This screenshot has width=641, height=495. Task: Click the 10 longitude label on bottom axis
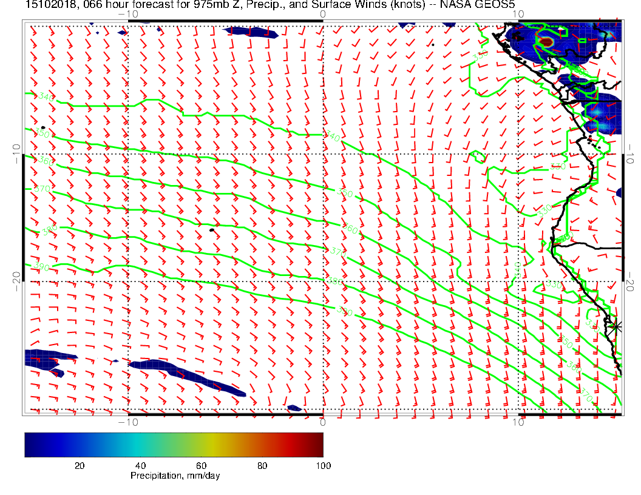pyautogui.click(x=518, y=422)
